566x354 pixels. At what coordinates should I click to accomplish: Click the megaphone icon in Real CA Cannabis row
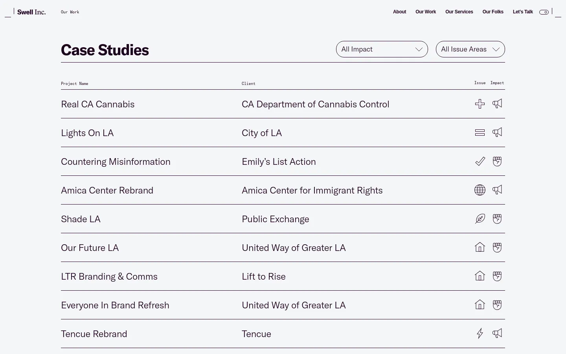(497, 104)
